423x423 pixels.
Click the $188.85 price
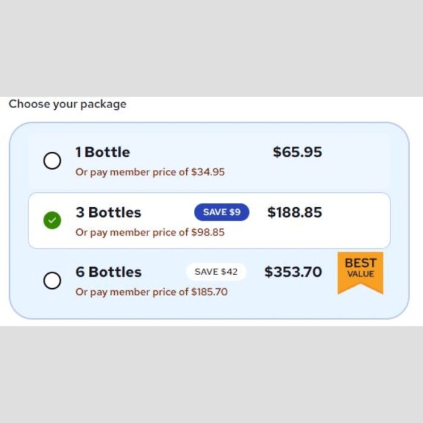tap(295, 213)
